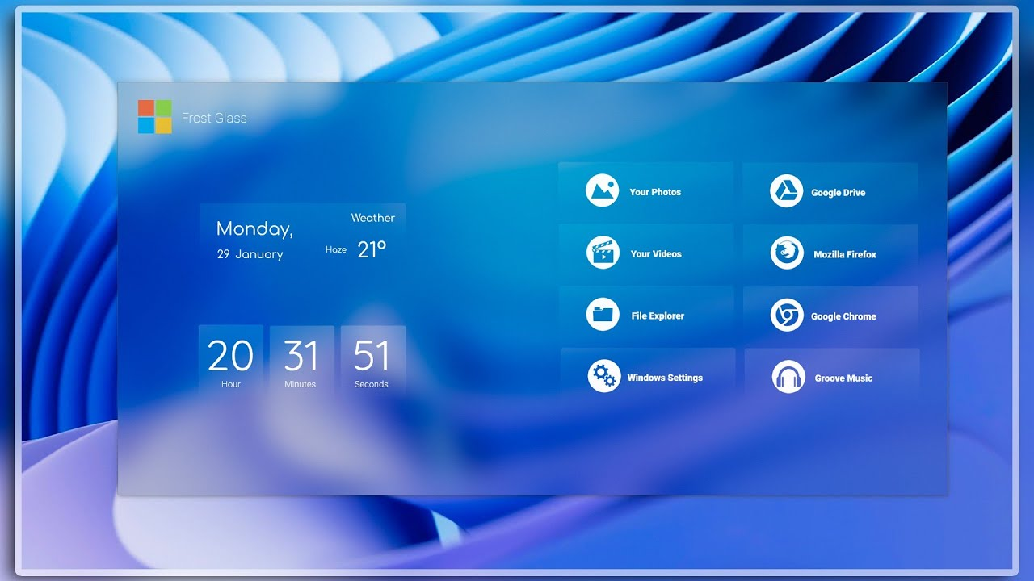Screen dimensions: 1034x581
Task: Open Windows Settings gears icon
Action: point(603,377)
